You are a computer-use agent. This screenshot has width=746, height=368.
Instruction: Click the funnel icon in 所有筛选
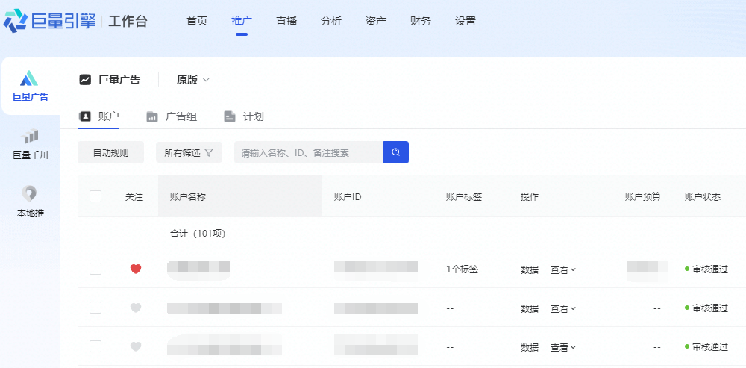tap(209, 153)
